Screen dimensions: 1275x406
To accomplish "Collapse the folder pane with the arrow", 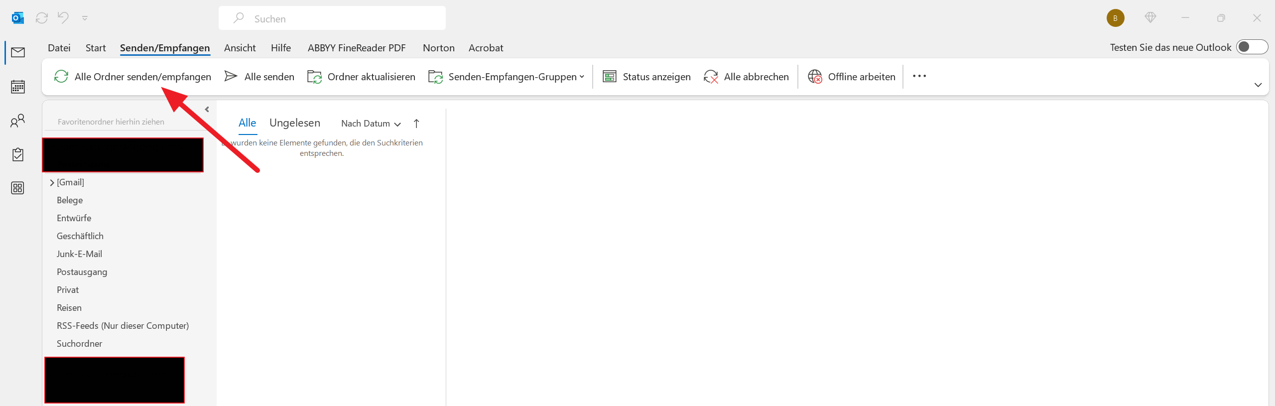I will pos(207,110).
